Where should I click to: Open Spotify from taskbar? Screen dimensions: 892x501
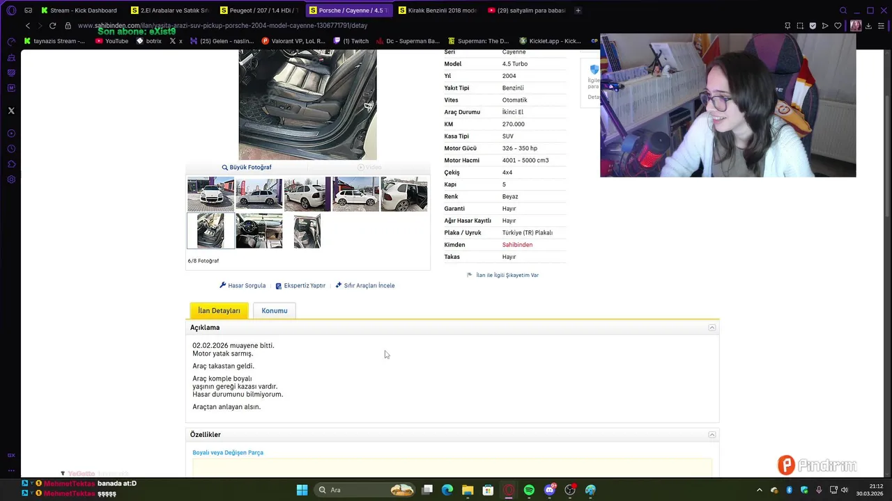pyautogui.click(x=529, y=490)
